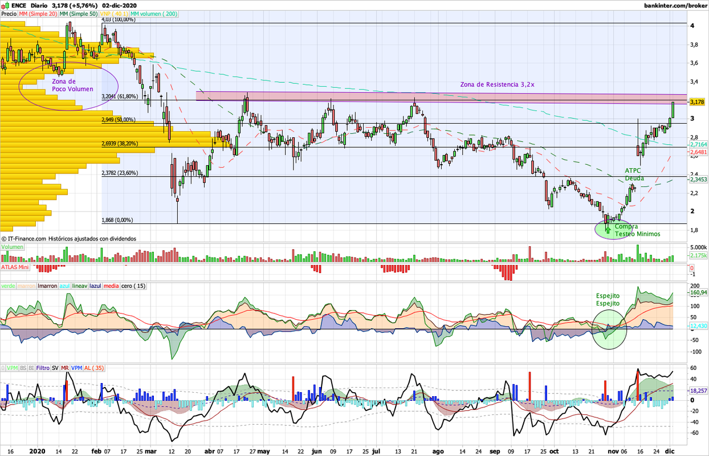Click the 18,257 value tag
Image resolution: width=709 pixels, height=456 pixels.
click(x=698, y=390)
